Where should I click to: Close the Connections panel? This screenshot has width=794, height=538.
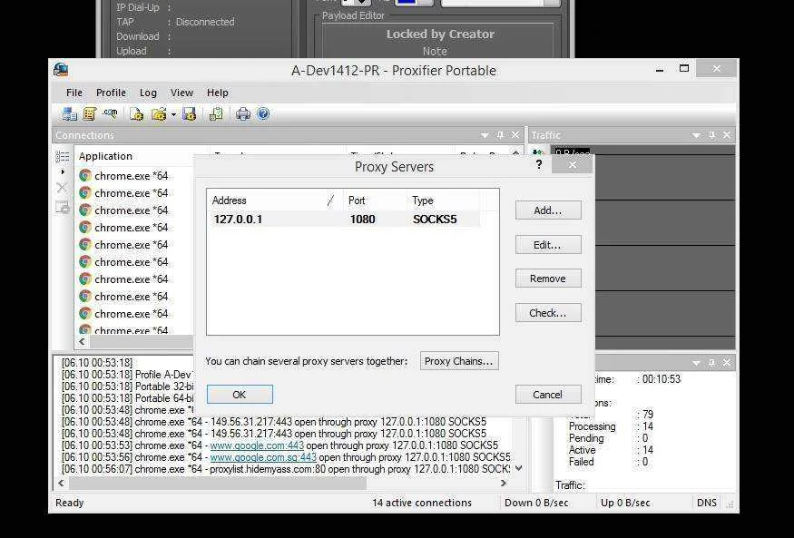pyautogui.click(x=515, y=134)
